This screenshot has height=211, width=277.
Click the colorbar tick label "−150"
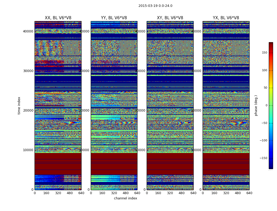(263, 158)
